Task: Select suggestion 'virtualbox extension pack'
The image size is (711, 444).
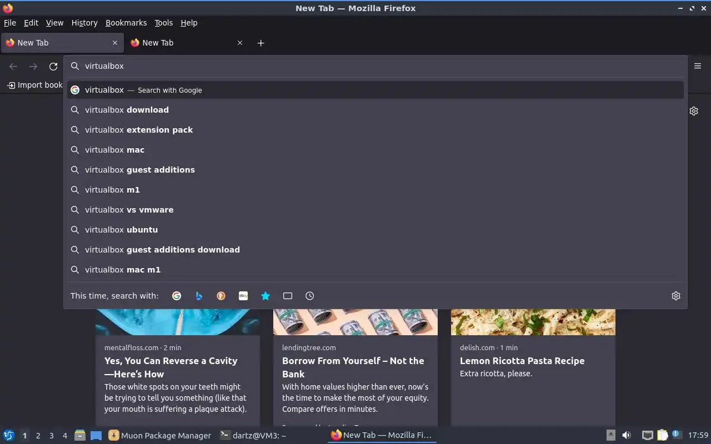Action: (375, 130)
